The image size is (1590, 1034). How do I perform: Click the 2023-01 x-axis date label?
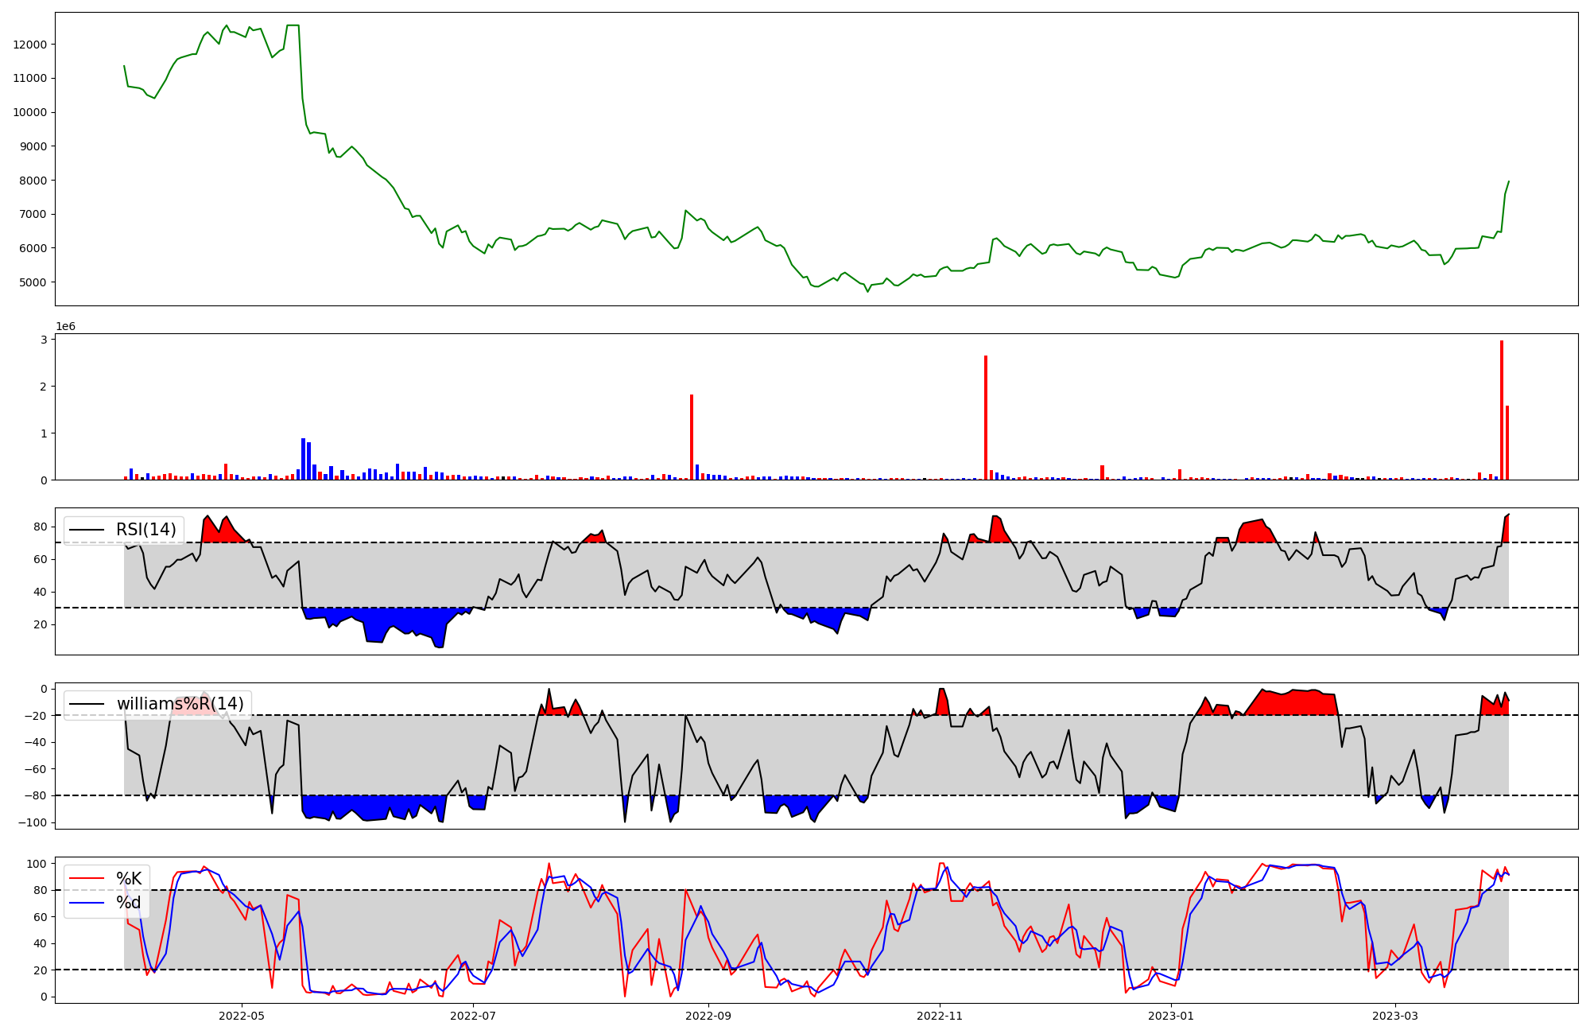[x=1171, y=1016]
